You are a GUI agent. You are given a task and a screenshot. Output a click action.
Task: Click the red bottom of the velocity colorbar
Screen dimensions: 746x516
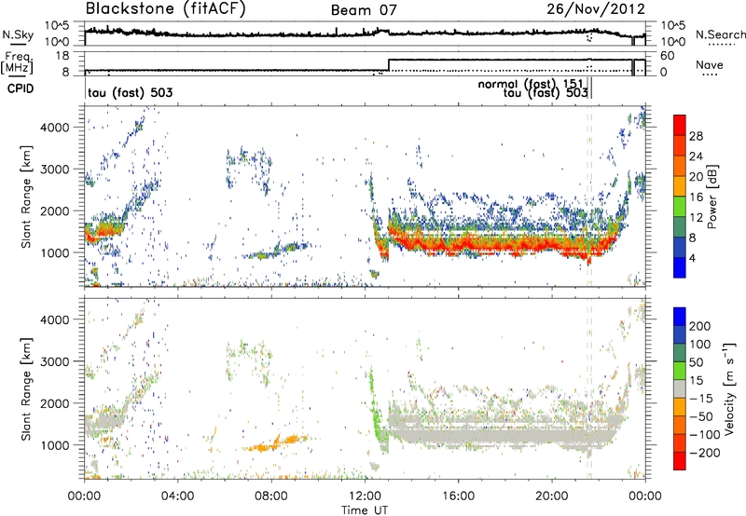tap(680, 461)
